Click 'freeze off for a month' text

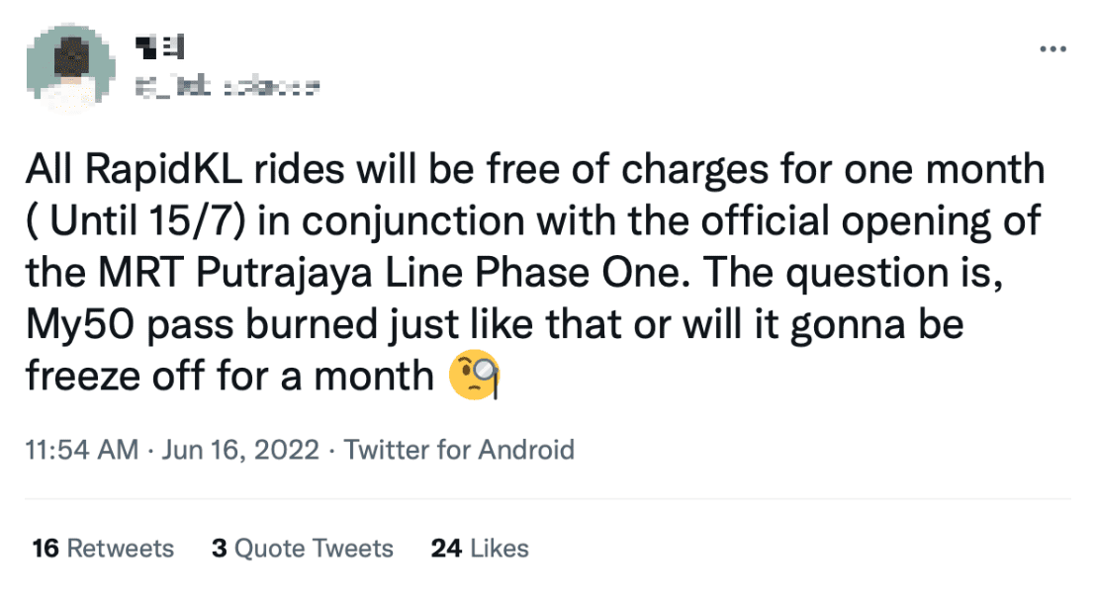[229, 377]
